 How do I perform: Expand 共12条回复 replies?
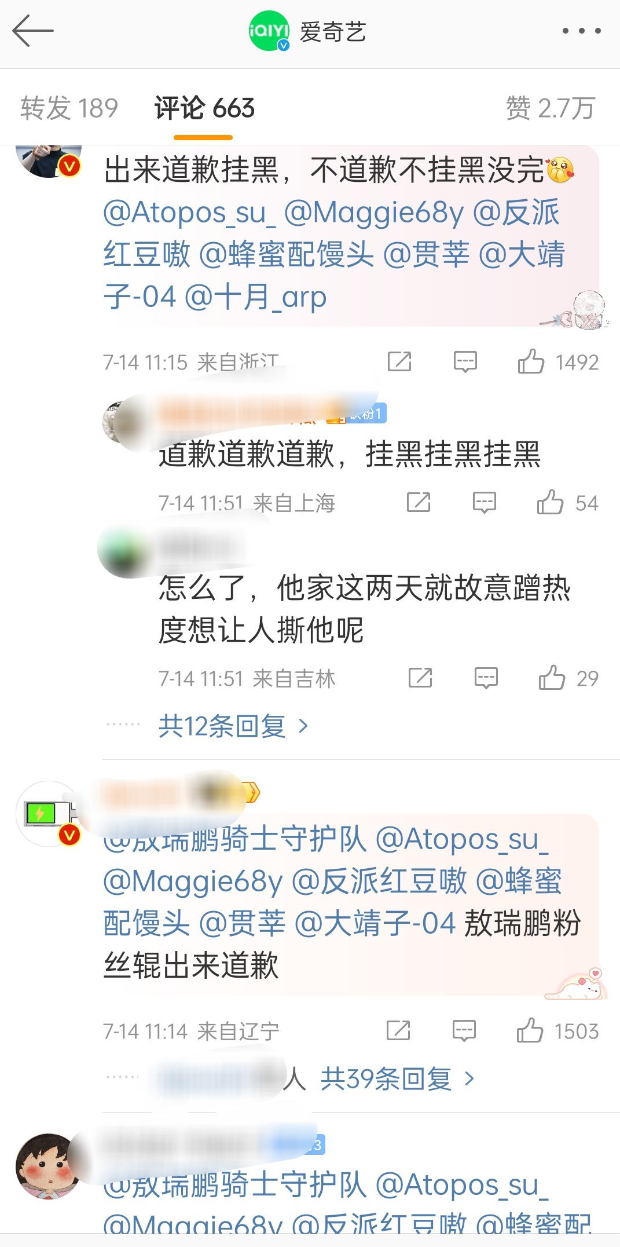coord(233,726)
